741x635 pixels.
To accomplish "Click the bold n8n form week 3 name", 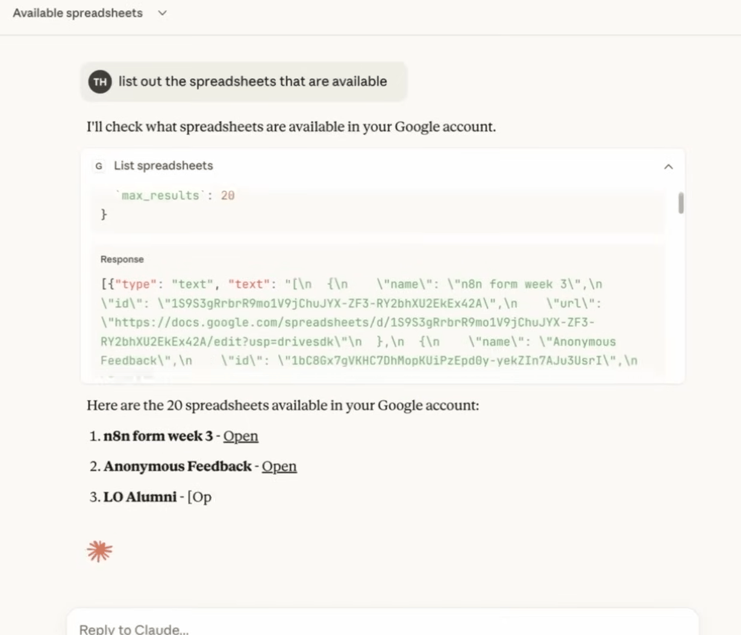I will 158,436.
